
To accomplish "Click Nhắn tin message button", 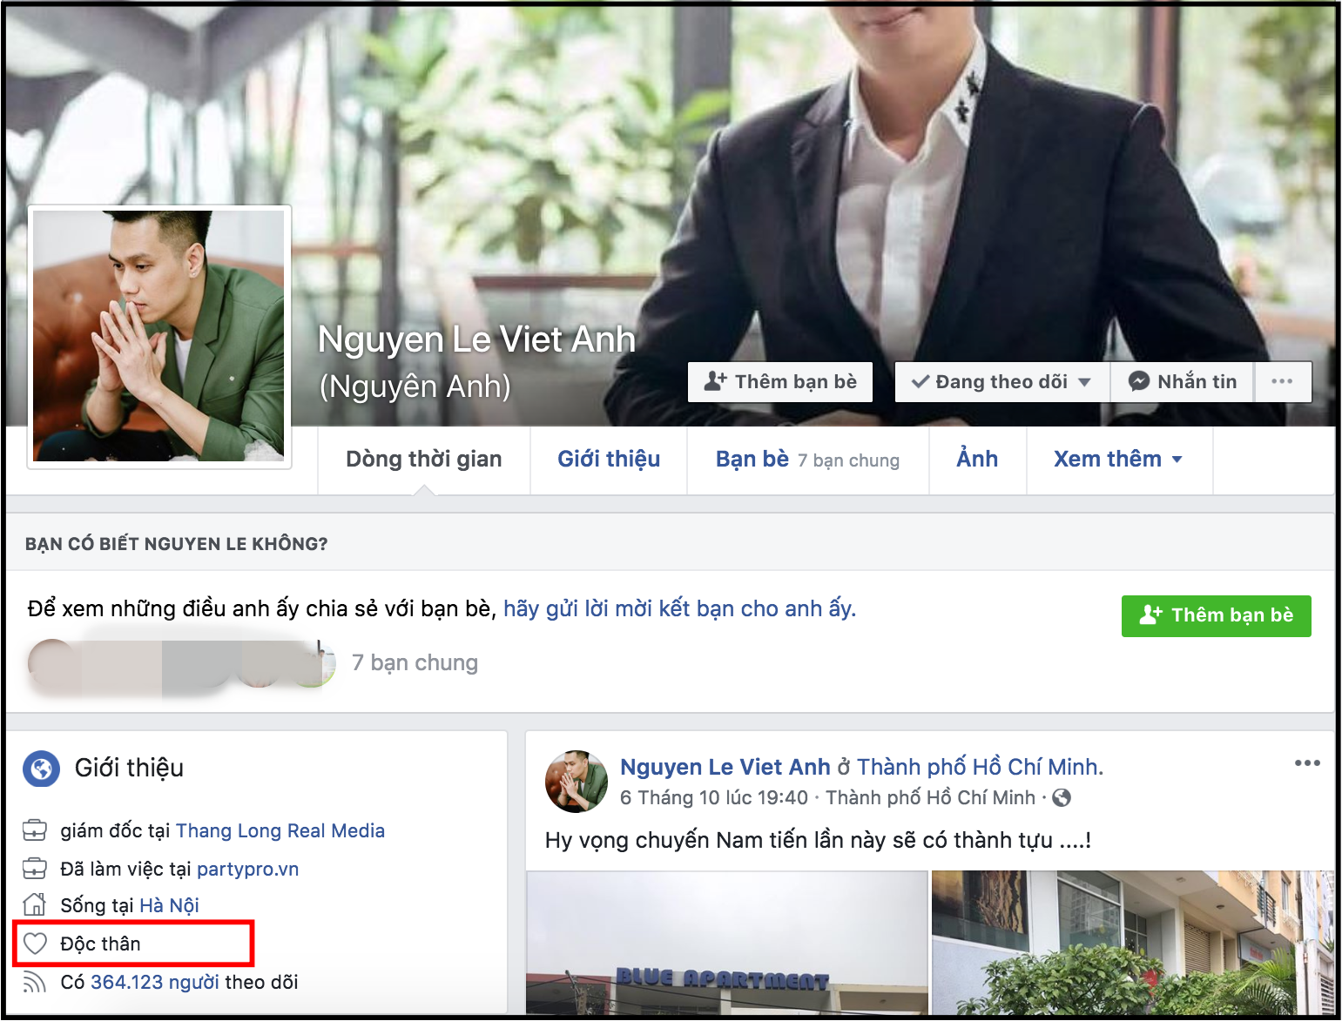I will click(1183, 381).
